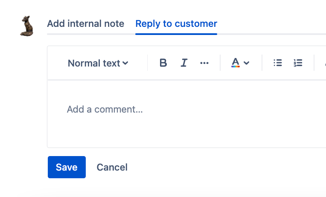This screenshot has width=326, height=197.
Task: Click the word 'customer' in the reply tab
Action: (x=196, y=24)
